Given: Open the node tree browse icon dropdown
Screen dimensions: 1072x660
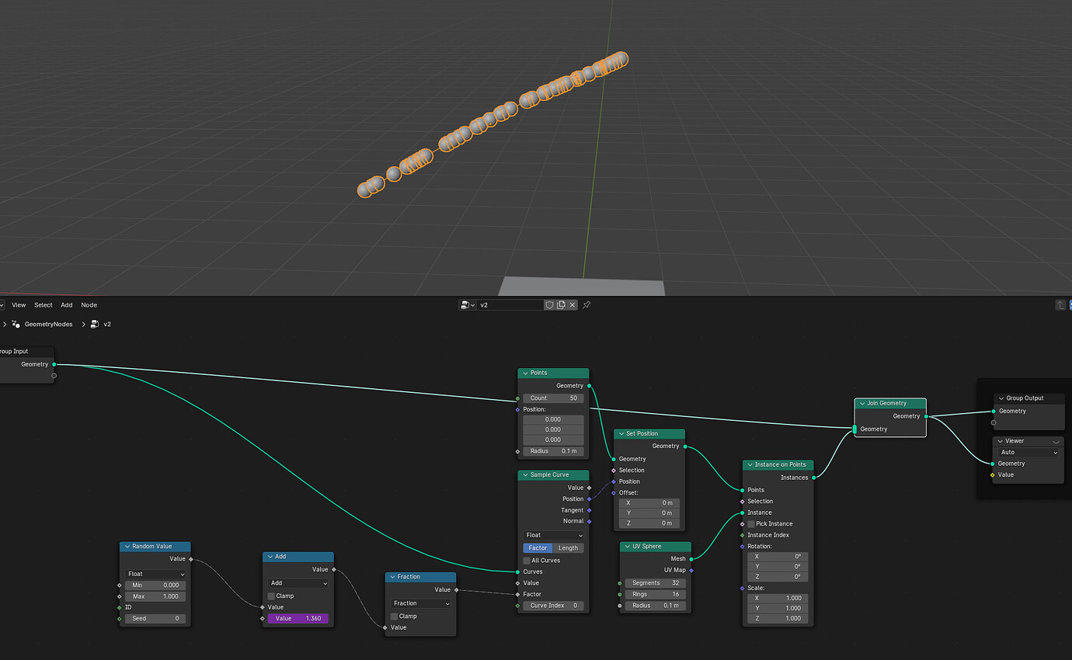Looking at the screenshot, I should [x=467, y=305].
